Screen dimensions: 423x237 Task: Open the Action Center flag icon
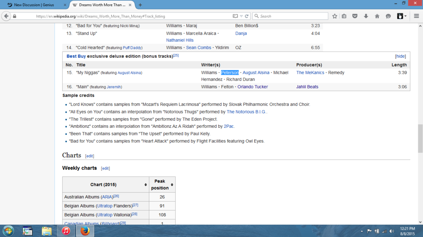pyautogui.click(x=369, y=231)
